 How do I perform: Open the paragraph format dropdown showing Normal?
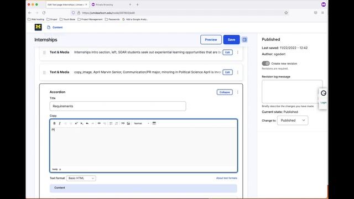(x=142, y=123)
